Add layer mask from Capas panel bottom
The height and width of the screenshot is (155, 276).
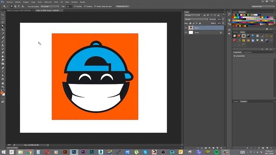pyautogui.click(x=206, y=148)
